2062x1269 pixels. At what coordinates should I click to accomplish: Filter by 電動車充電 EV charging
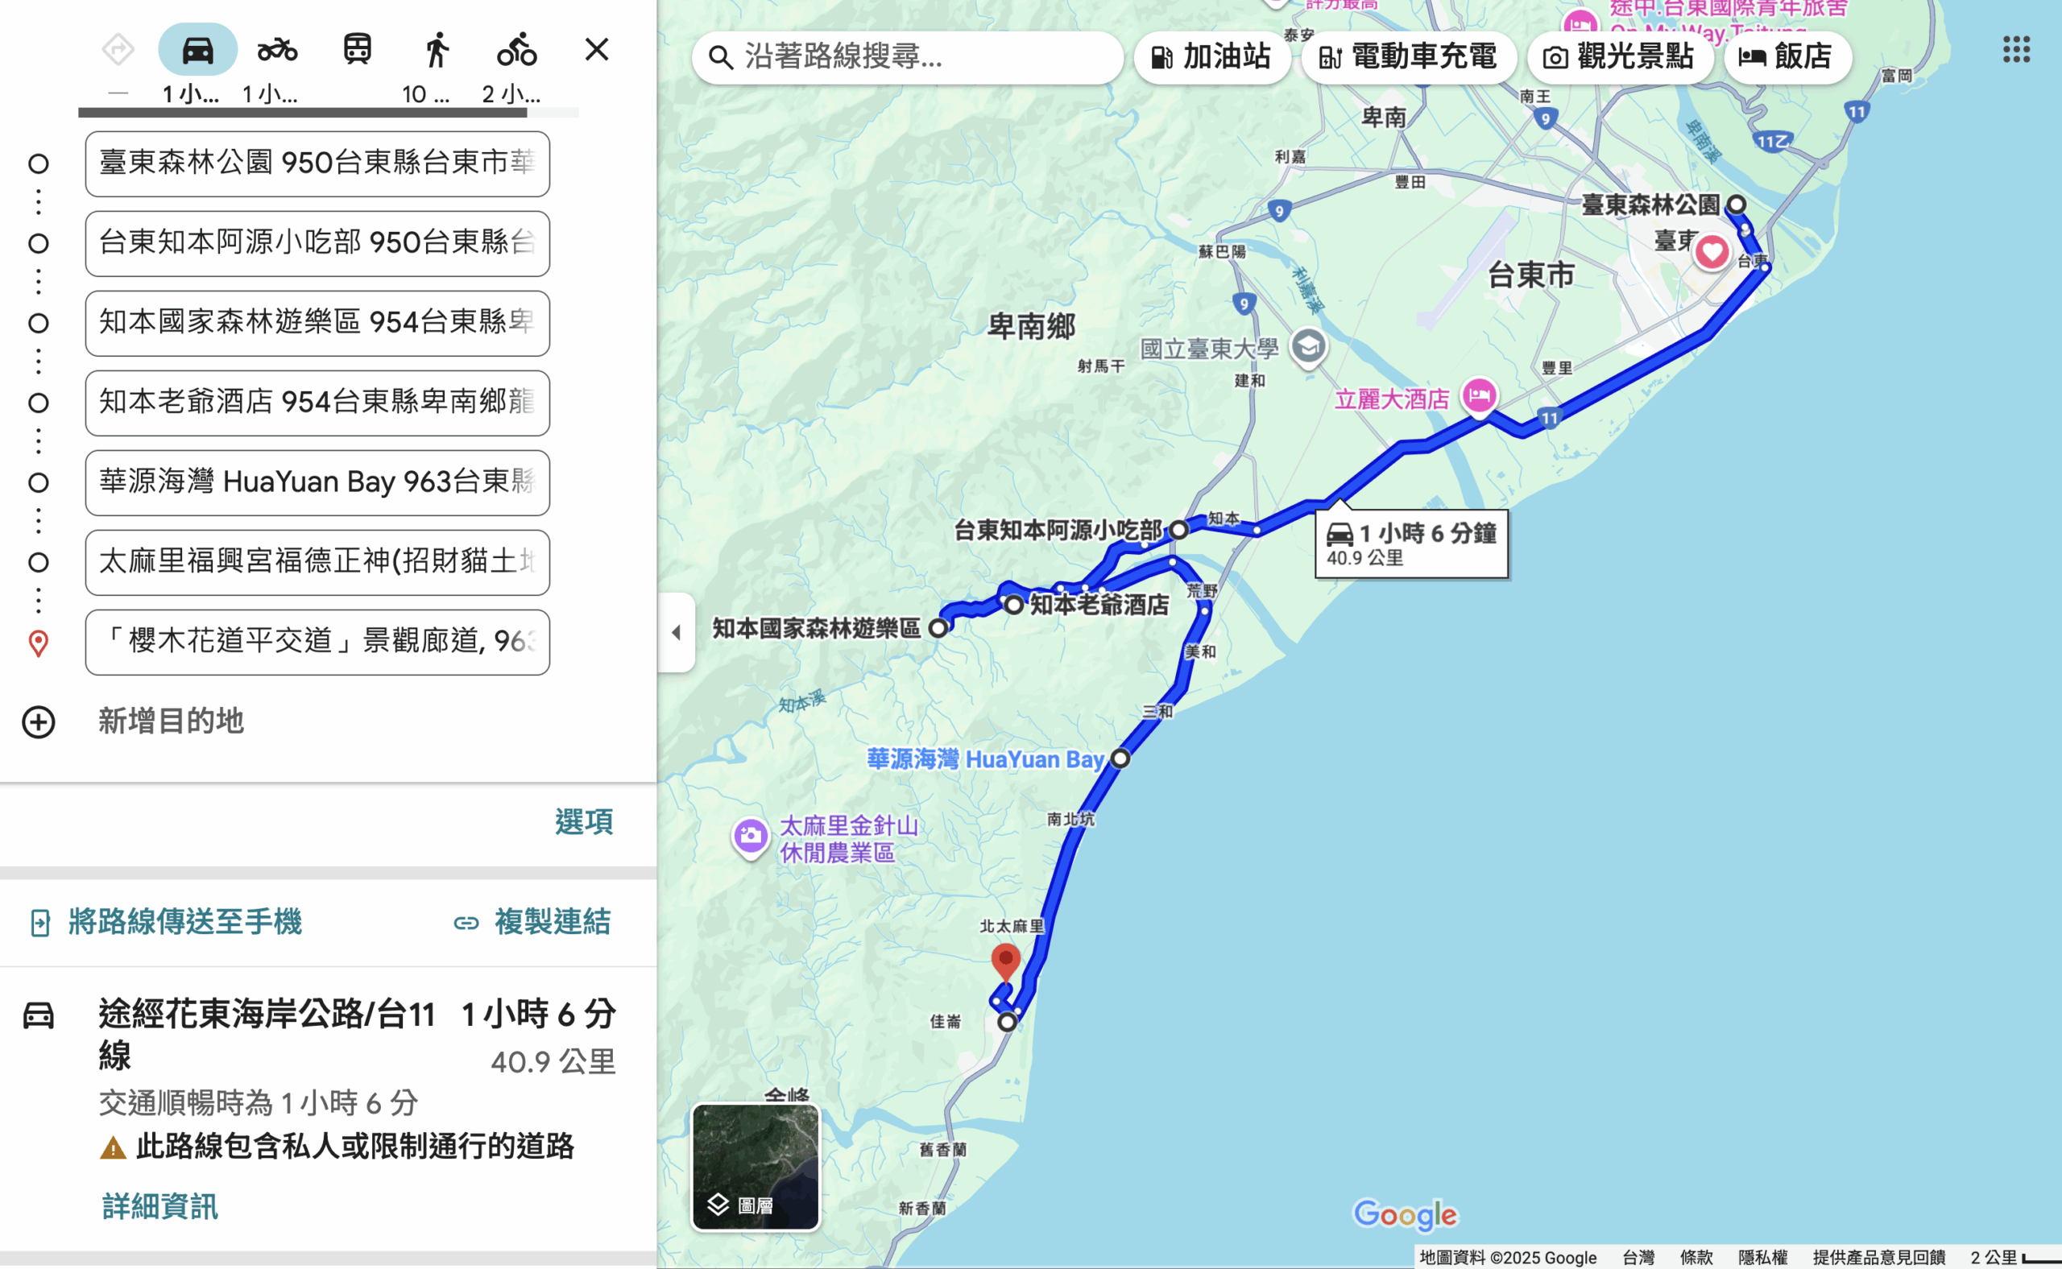(x=1408, y=57)
